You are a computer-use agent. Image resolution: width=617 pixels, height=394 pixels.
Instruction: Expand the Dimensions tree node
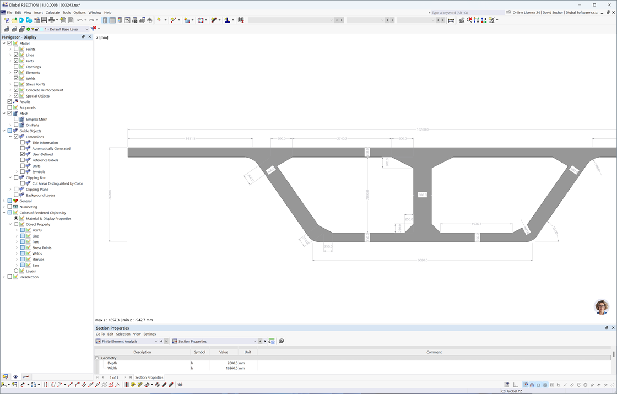coord(10,136)
